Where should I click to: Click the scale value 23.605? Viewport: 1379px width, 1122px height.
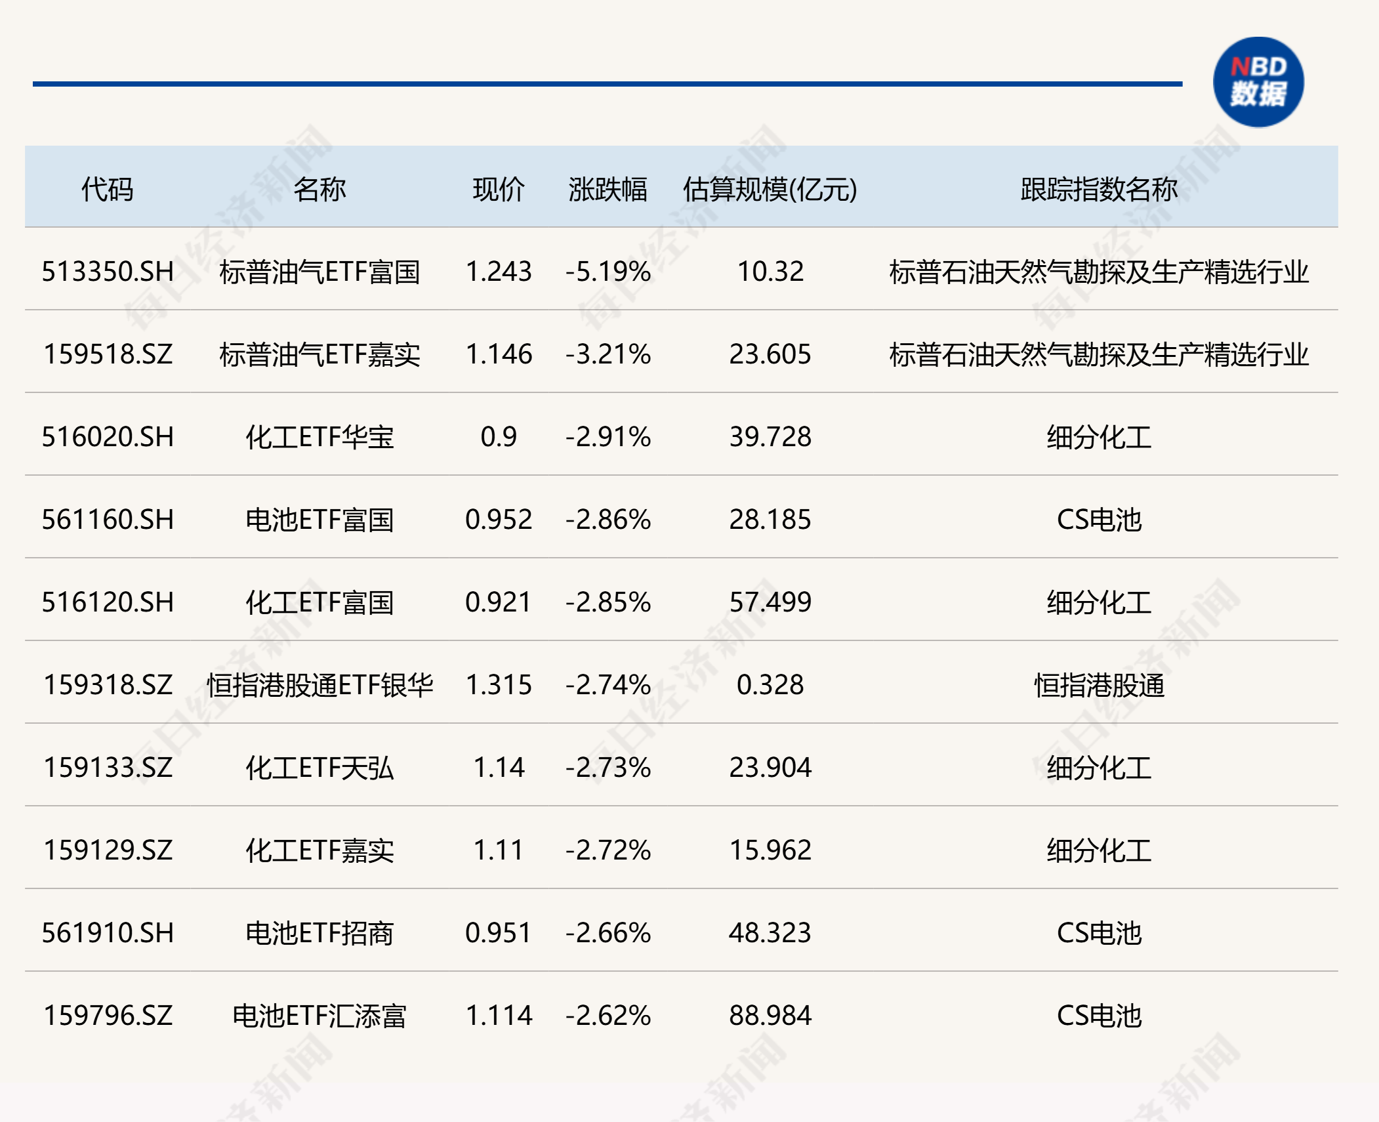tap(770, 354)
